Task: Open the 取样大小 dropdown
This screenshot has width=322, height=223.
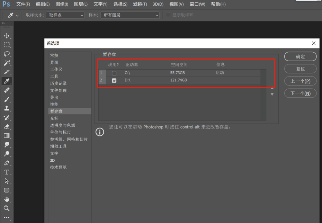Action: pos(65,15)
